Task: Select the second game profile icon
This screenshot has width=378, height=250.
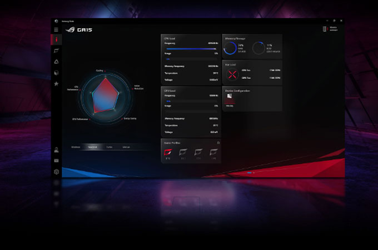Action: click(x=183, y=152)
